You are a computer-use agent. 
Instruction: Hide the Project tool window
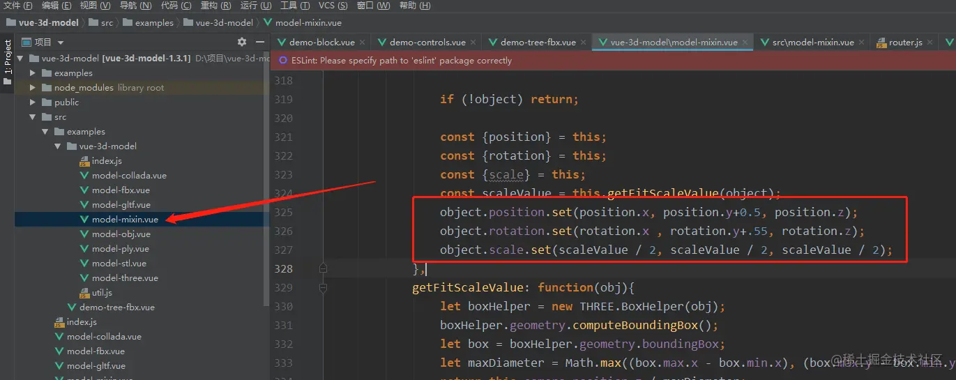click(259, 42)
